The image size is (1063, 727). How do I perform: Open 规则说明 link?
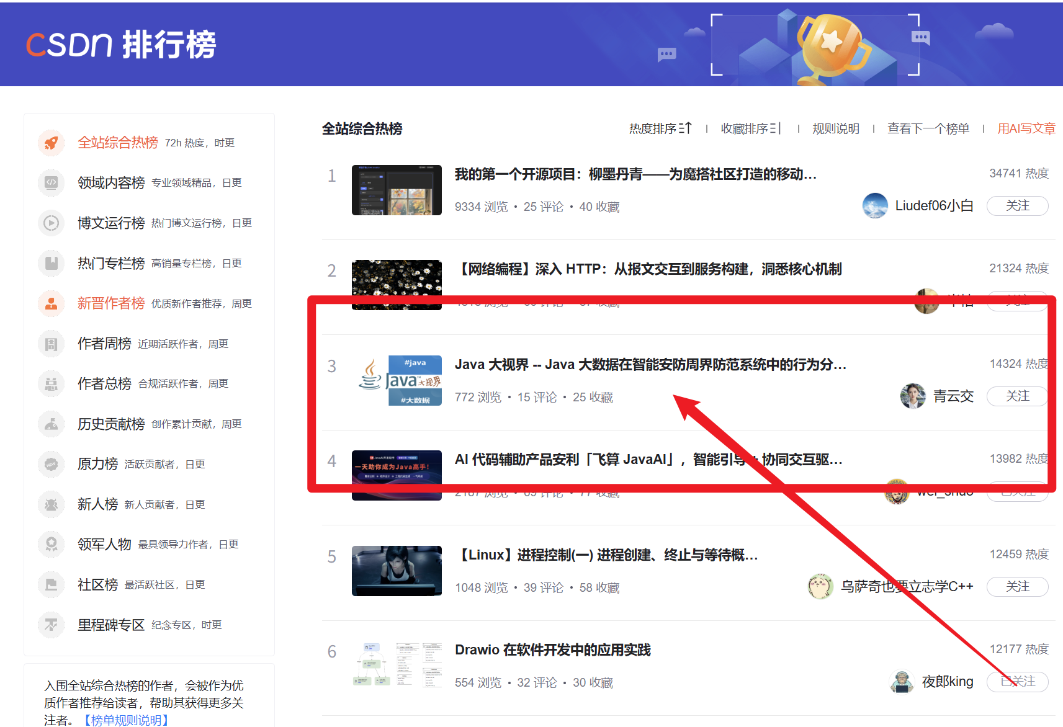coord(836,128)
